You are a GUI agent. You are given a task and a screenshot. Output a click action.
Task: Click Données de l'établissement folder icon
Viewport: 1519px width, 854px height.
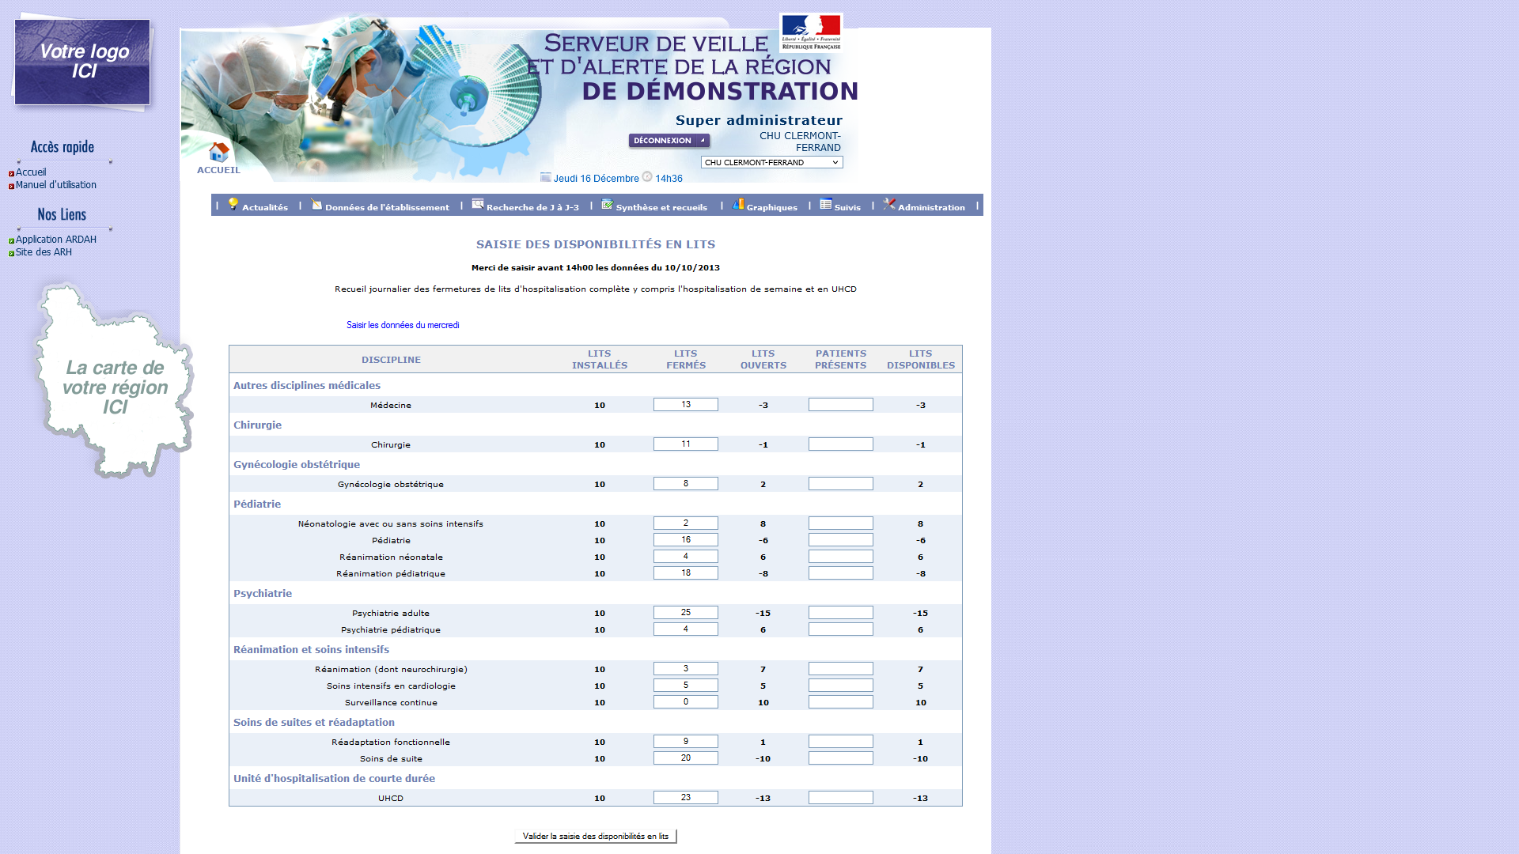click(316, 204)
